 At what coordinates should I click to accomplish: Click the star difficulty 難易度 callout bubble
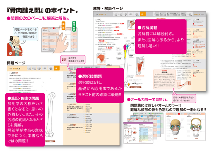point(73,59)
